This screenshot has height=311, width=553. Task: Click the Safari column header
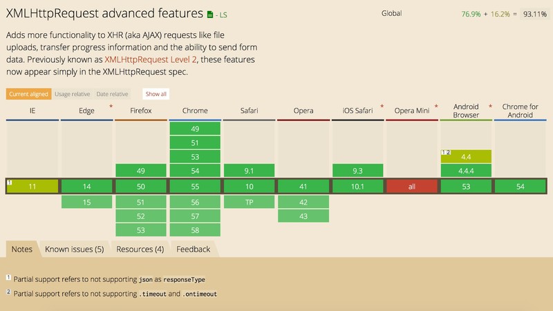click(x=249, y=111)
